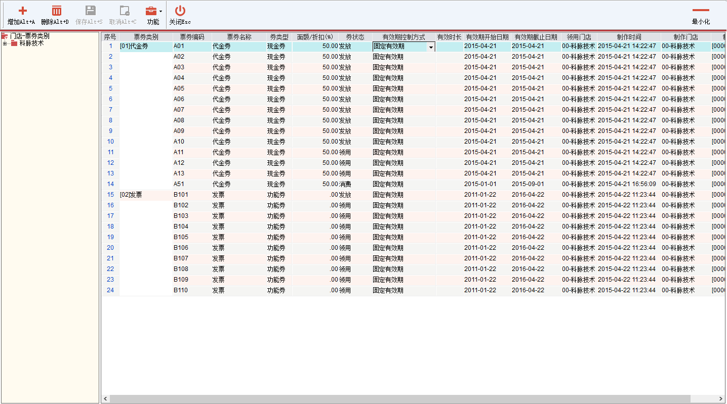Viewport: 727px width, 404px height.
Task: Click the horizontal scrollbar left arrow
Action: coord(105,399)
